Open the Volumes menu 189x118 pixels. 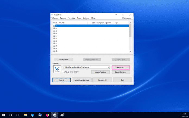click(55, 18)
